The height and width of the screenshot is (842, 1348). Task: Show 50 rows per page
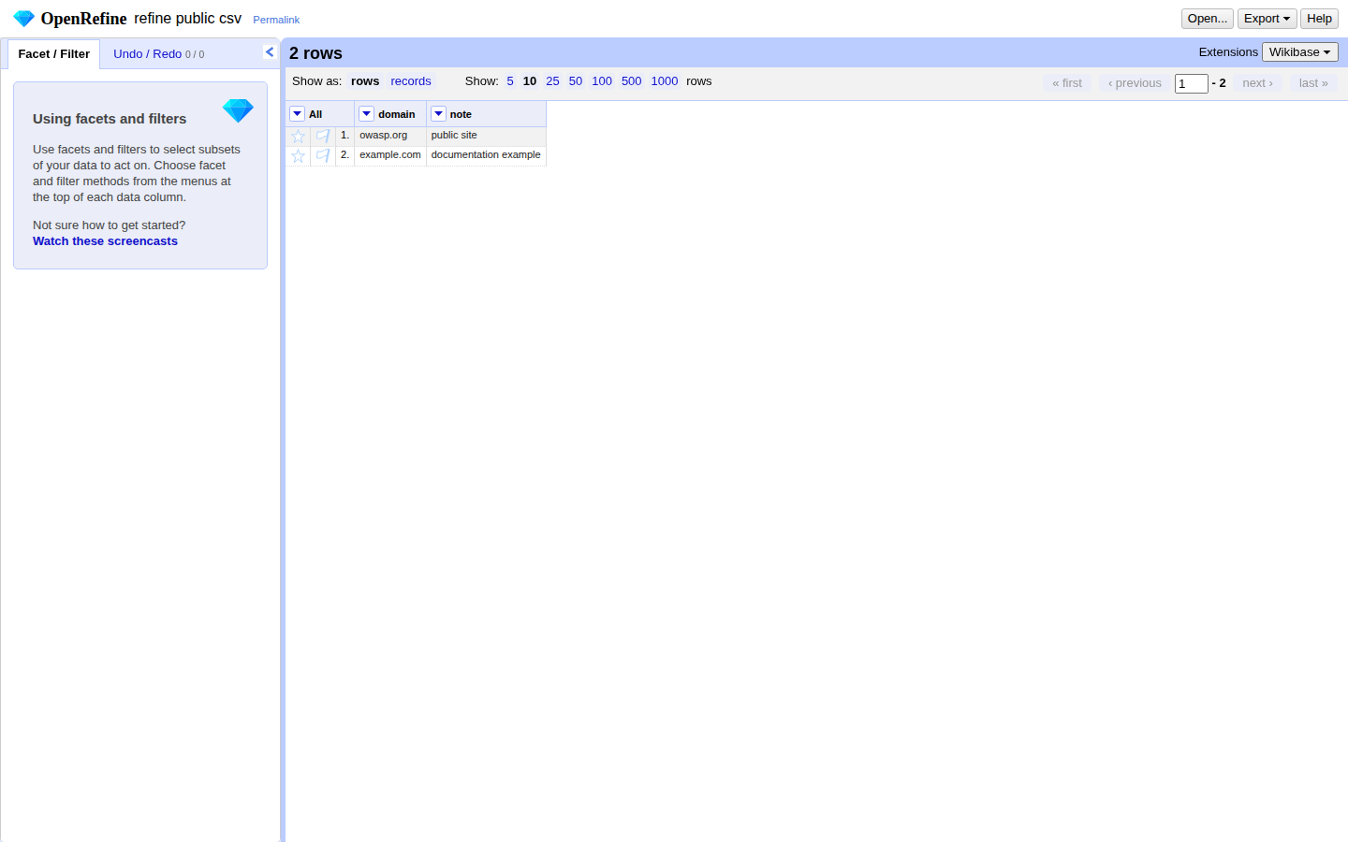coord(576,81)
